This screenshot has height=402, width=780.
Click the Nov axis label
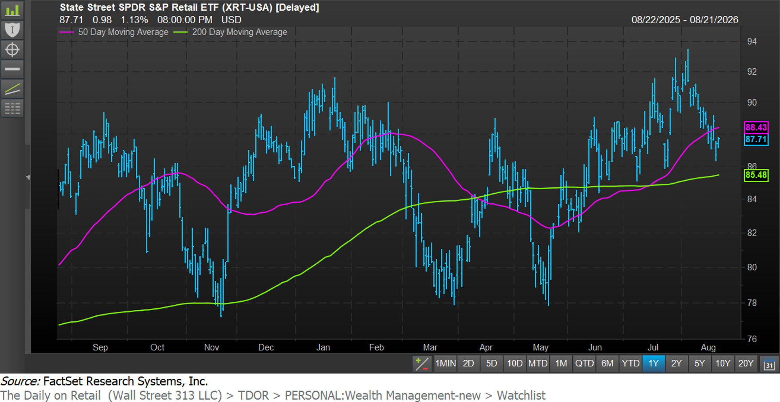(211, 347)
